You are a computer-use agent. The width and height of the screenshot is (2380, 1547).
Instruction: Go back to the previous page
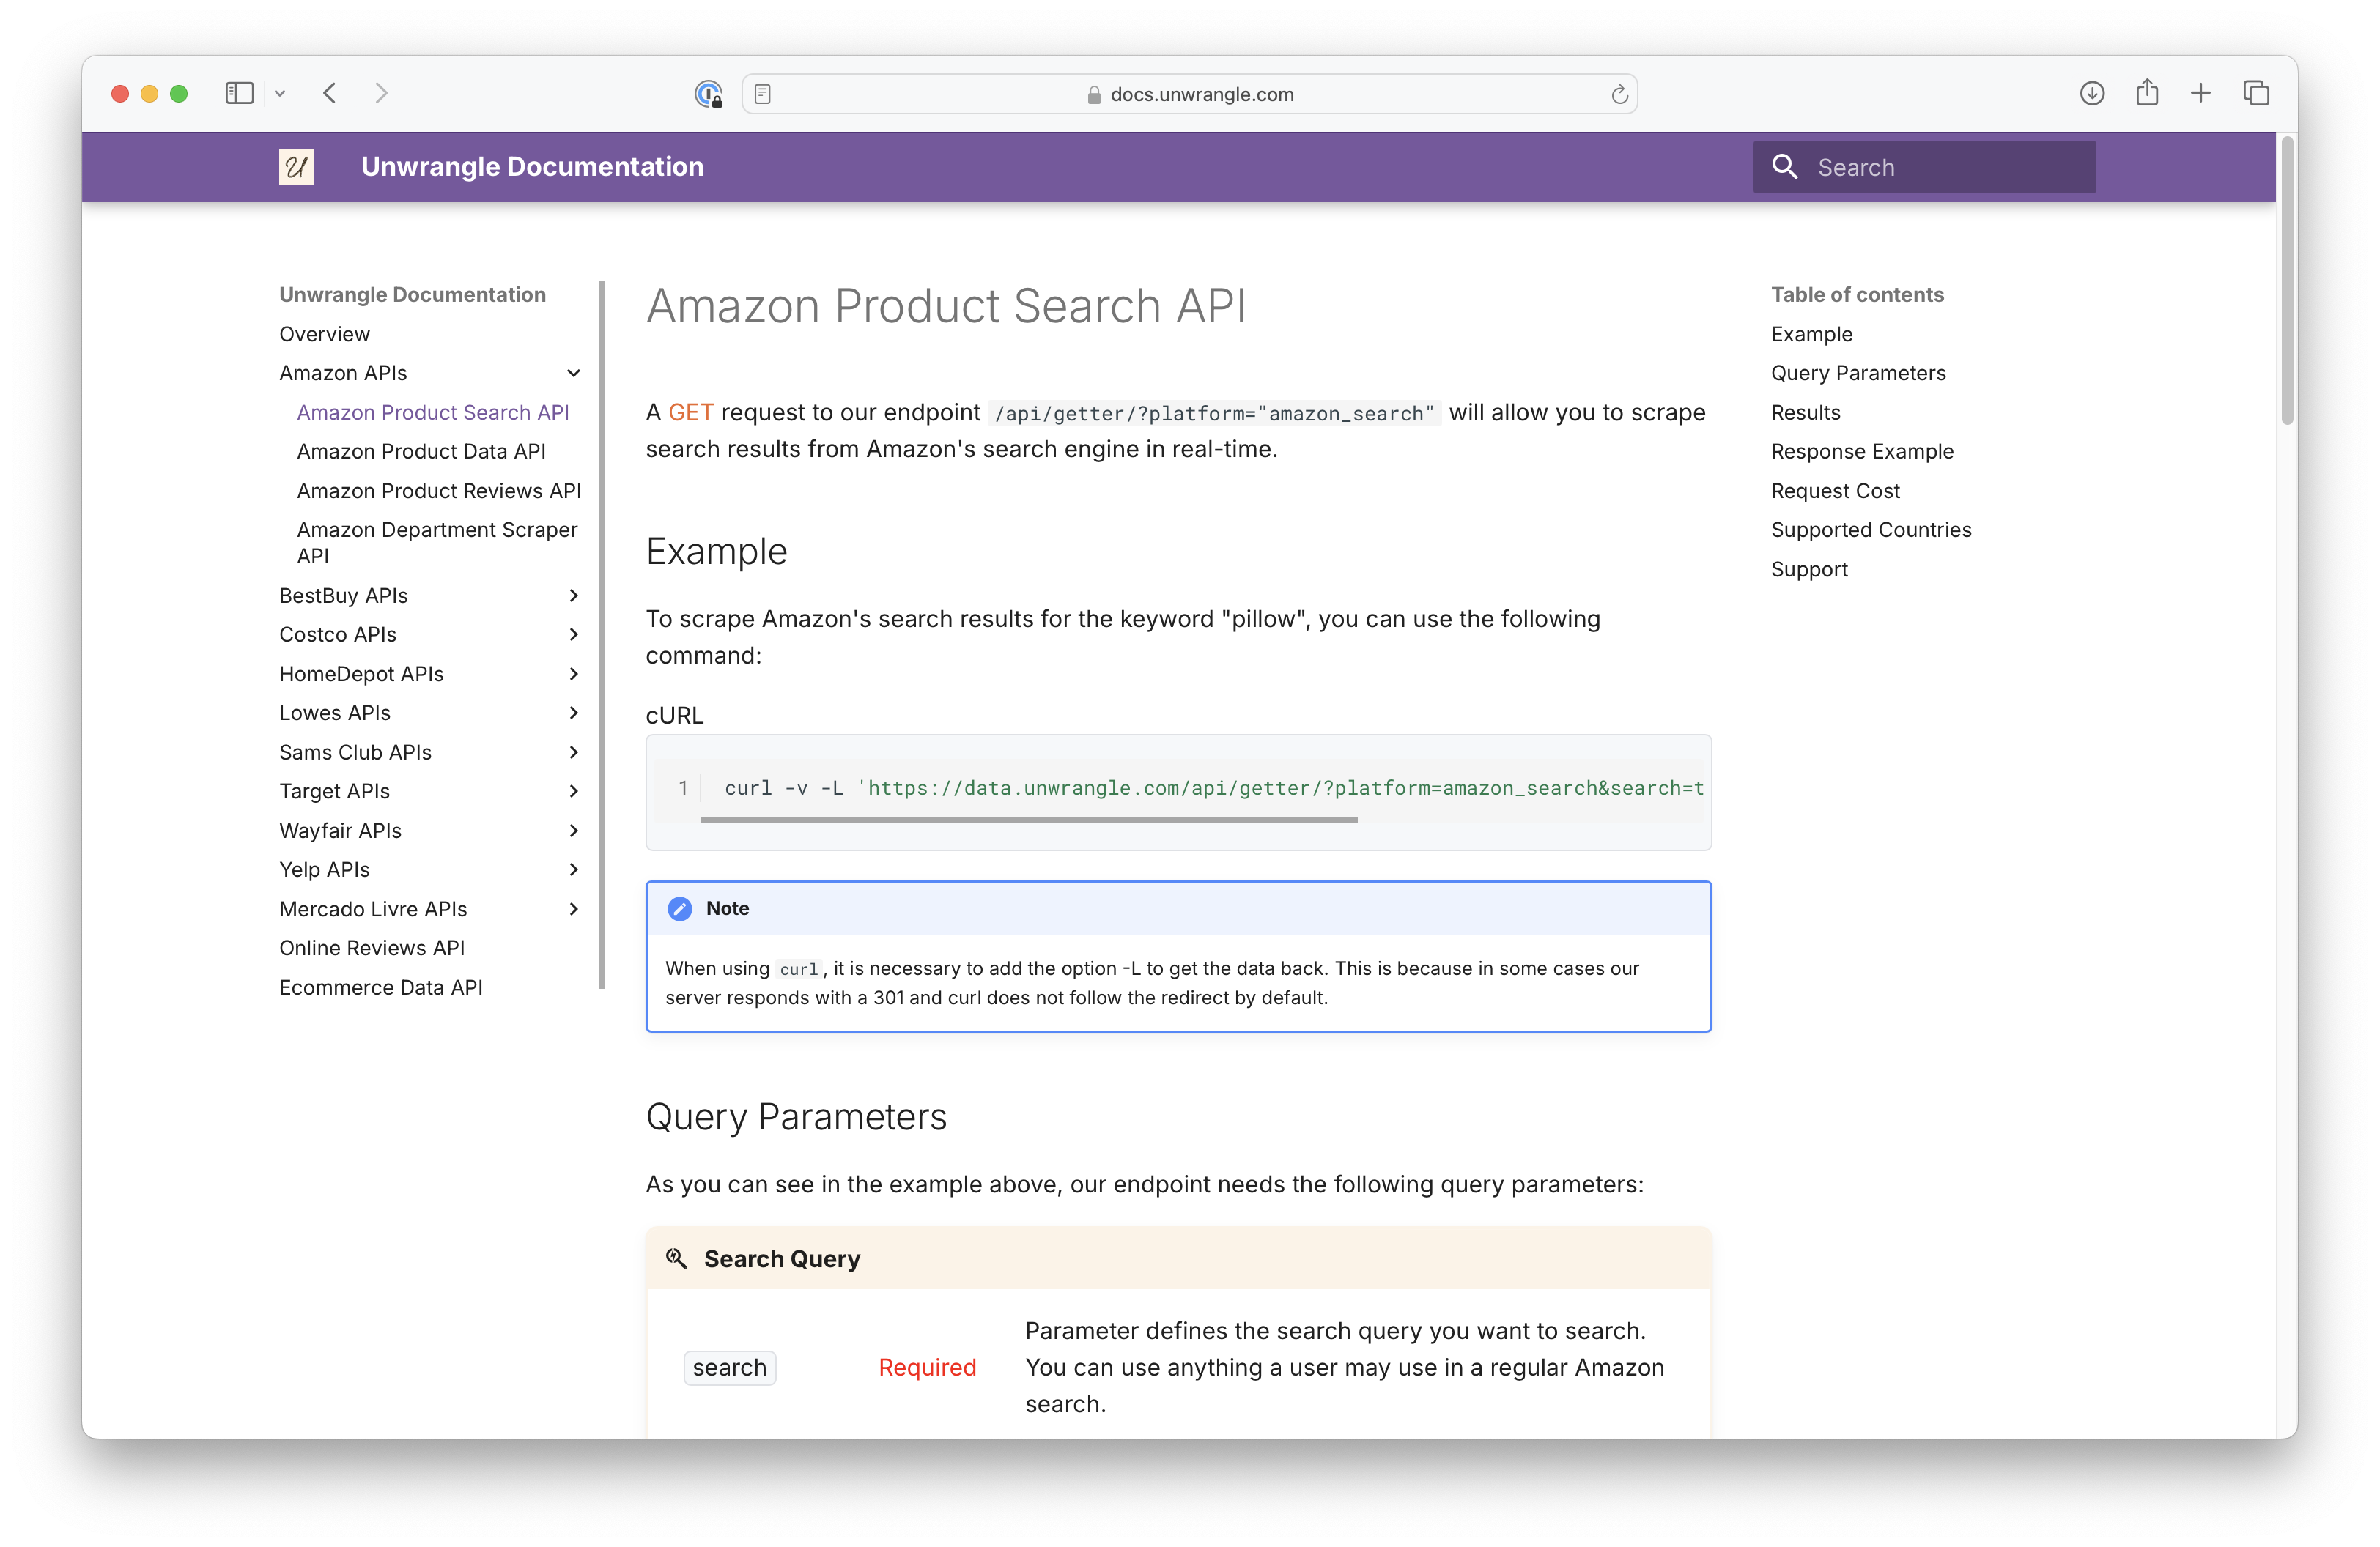click(x=330, y=93)
